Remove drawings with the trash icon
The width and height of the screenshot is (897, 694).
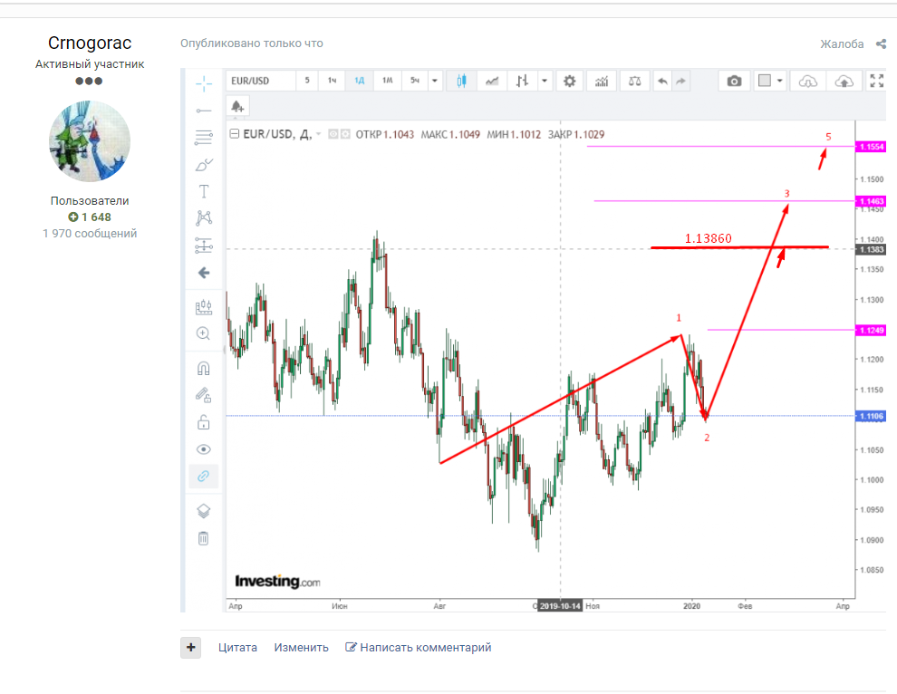pyautogui.click(x=204, y=538)
